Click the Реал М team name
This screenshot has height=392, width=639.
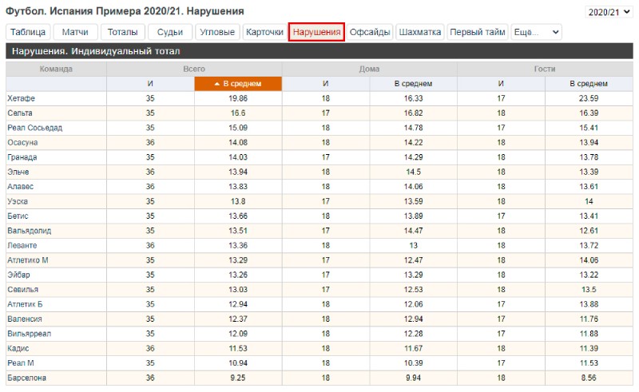[21, 363]
